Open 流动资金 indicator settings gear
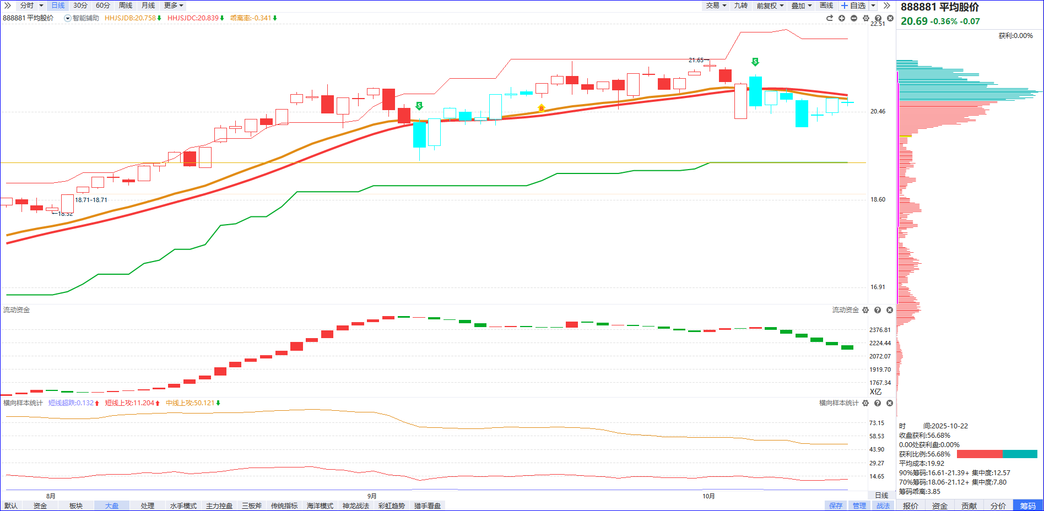This screenshot has height=511, width=1044. [866, 310]
